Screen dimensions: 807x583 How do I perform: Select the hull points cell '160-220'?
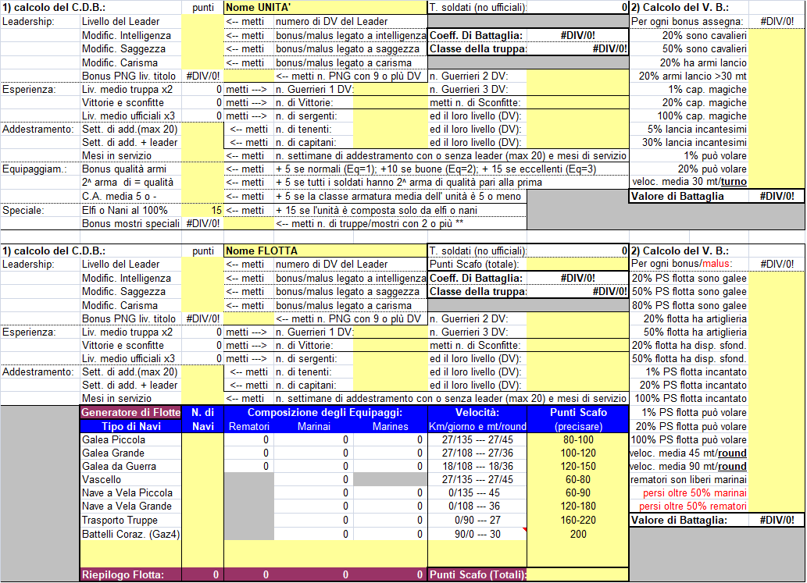coord(578,521)
